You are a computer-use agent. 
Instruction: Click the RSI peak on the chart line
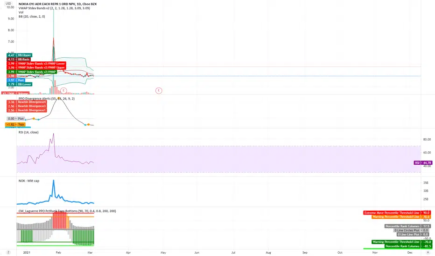point(54,134)
